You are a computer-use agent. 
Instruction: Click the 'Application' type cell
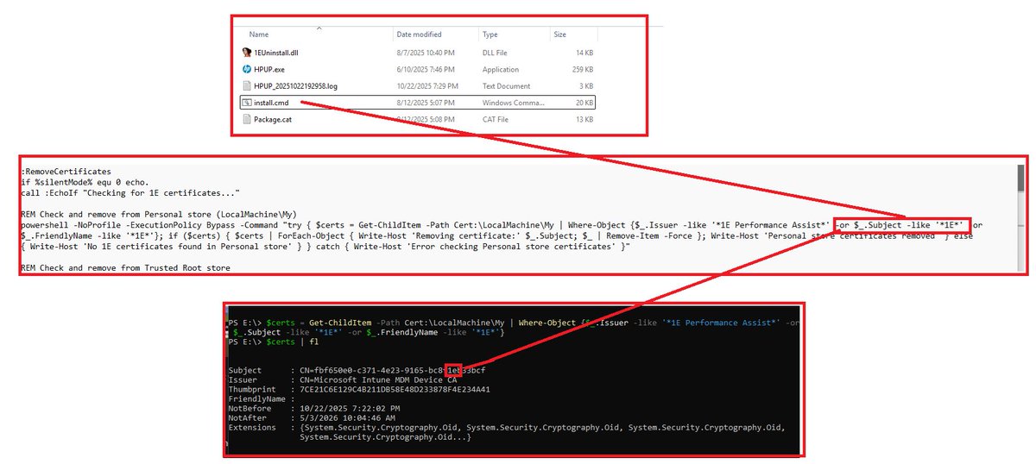(501, 69)
